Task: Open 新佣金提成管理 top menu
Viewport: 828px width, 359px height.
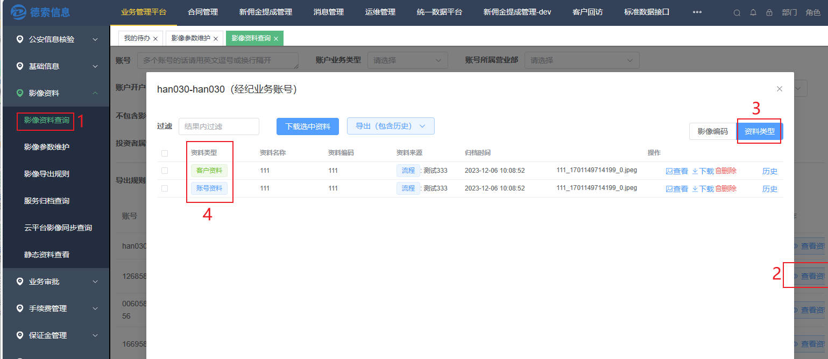Action: [266, 12]
